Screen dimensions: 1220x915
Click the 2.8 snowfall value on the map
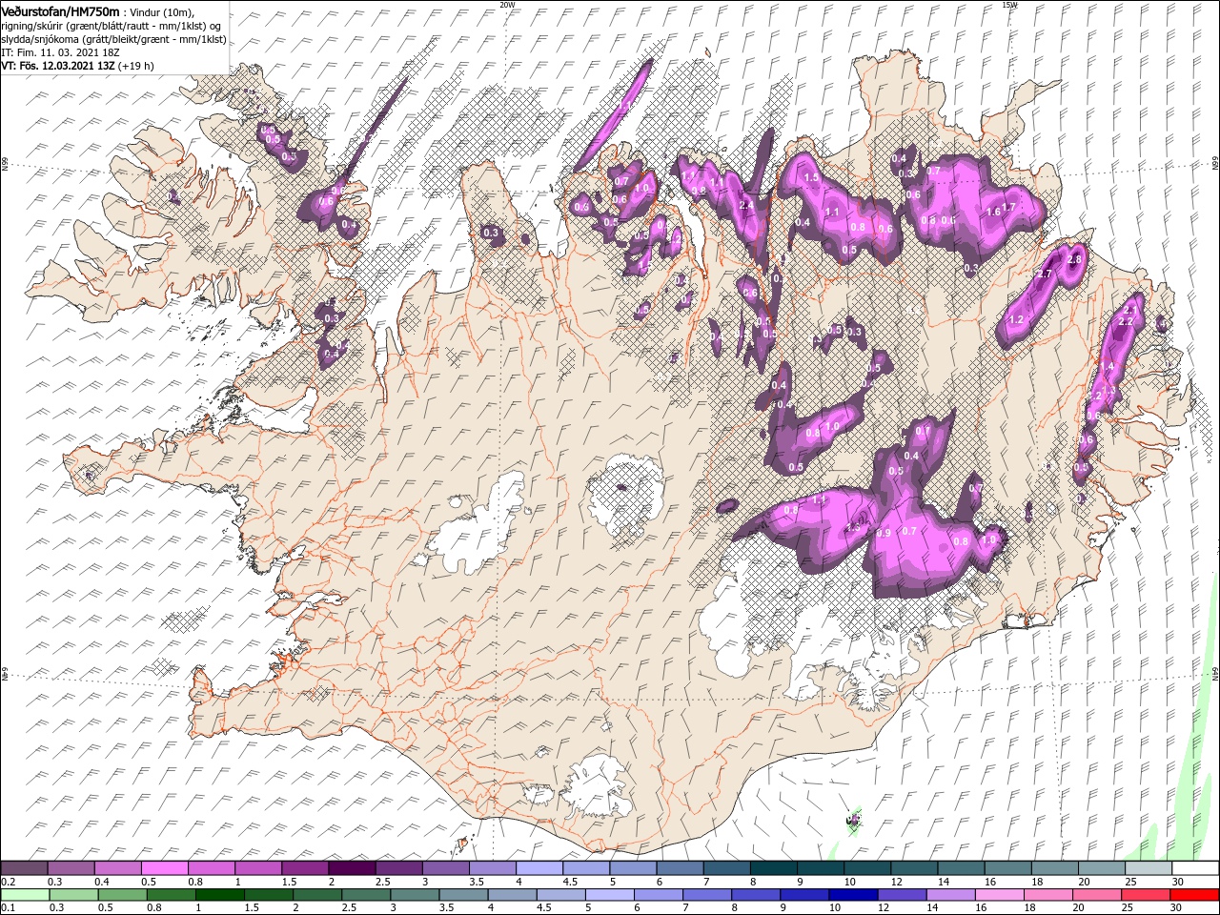(1075, 260)
